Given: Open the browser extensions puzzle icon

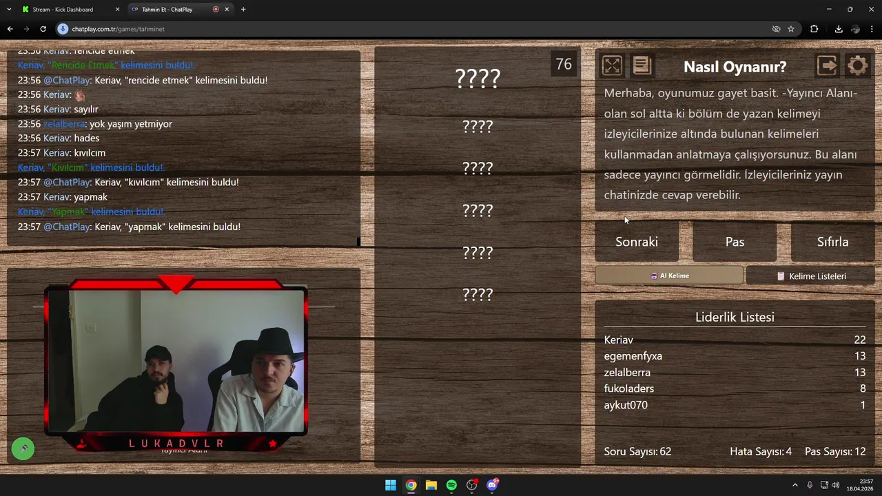Looking at the screenshot, I should (814, 29).
